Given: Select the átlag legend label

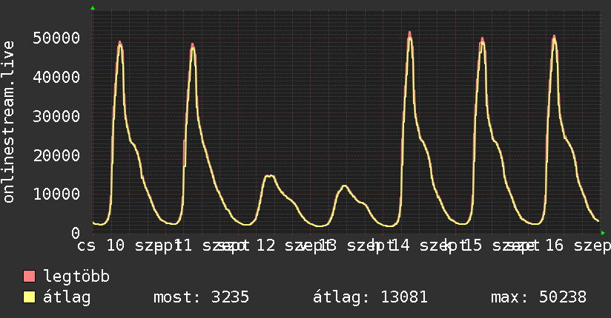Looking at the screenshot, I should pyautogui.click(x=67, y=297).
